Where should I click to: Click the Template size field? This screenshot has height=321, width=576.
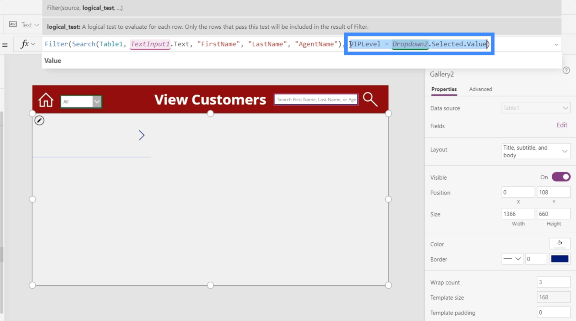pos(553,297)
